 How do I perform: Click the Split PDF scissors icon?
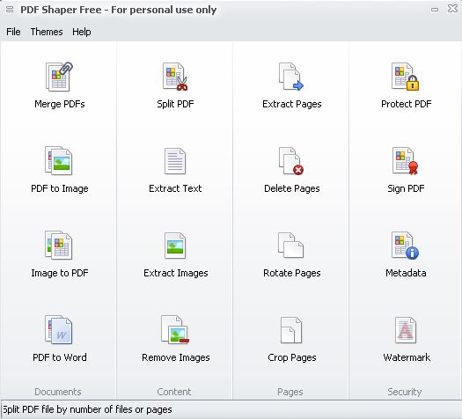pos(175,77)
